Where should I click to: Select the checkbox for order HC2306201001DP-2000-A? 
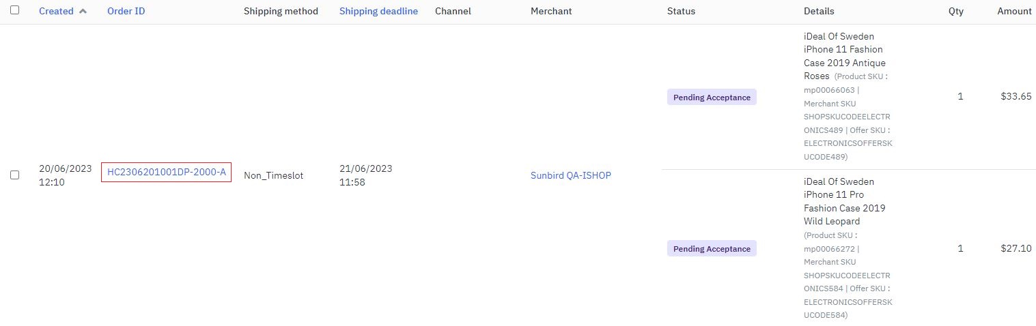click(15, 175)
